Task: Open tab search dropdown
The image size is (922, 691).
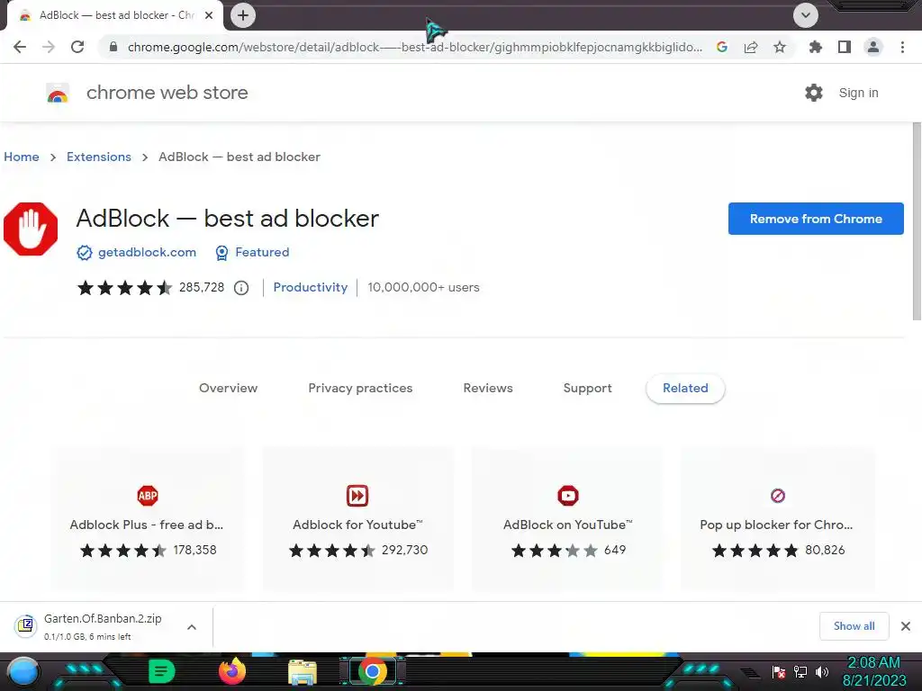Action: [805, 15]
